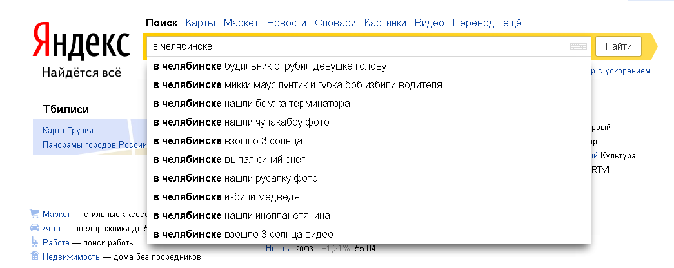Pick suggestion нашли русалку фото
Screen dimensions: 674x268
click(369, 178)
